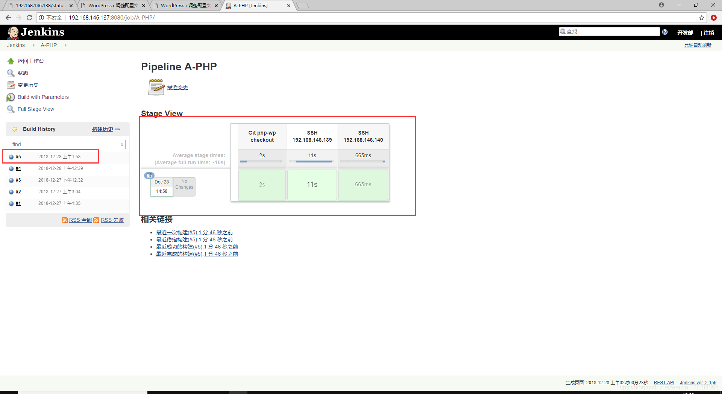The width and height of the screenshot is (722, 394).
Task: Click the Full Stage View magnifier icon
Action: (11, 109)
